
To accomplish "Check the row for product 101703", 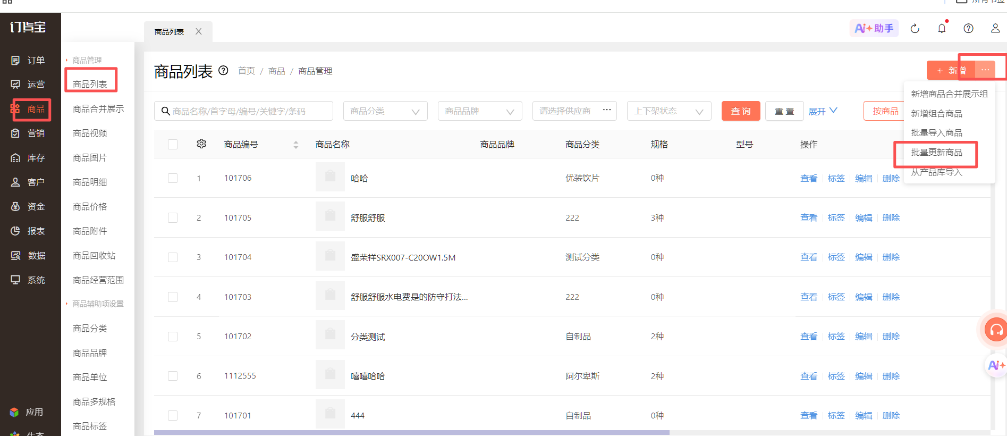I will click(173, 297).
